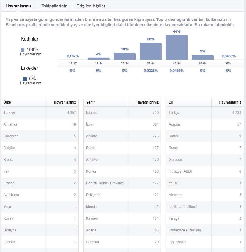246x252 pixels.
Task: Click the Denizli, Denizli Province row
Action: [122, 183]
